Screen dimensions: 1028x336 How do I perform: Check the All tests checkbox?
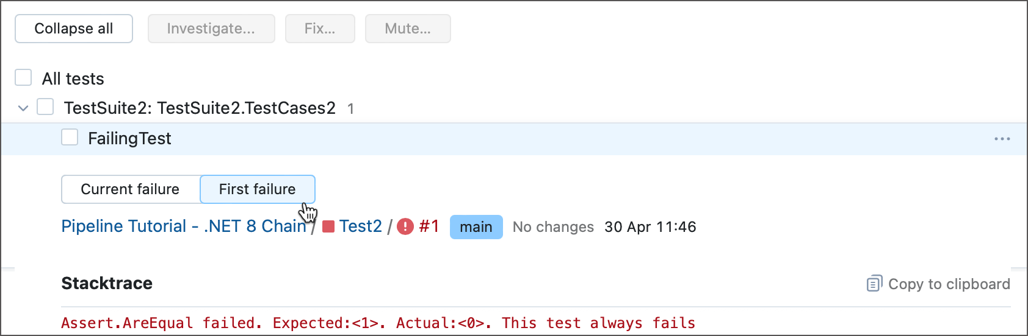[x=23, y=78]
